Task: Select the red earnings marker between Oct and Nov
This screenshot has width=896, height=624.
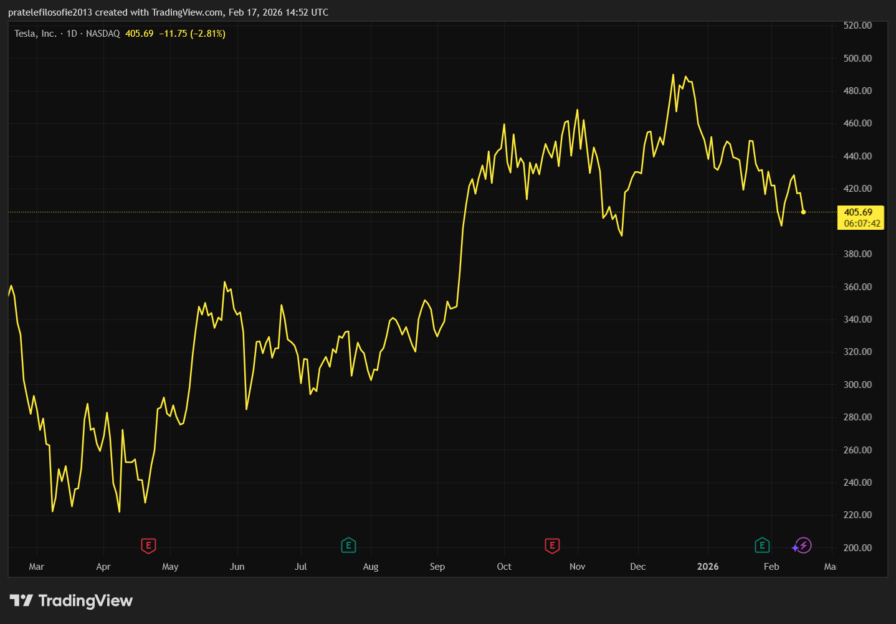Action: coord(552,546)
